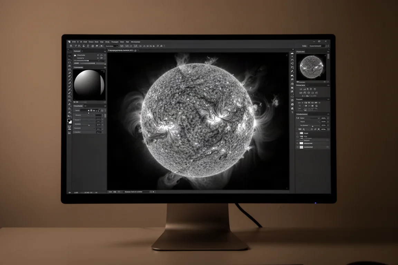Viewport: 398px width, 265px height.
Task: Click the play arrow in the canvas status bar
Action: coord(153,192)
